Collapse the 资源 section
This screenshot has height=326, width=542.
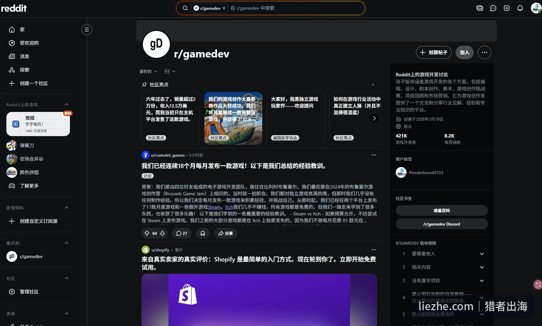tap(67, 314)
